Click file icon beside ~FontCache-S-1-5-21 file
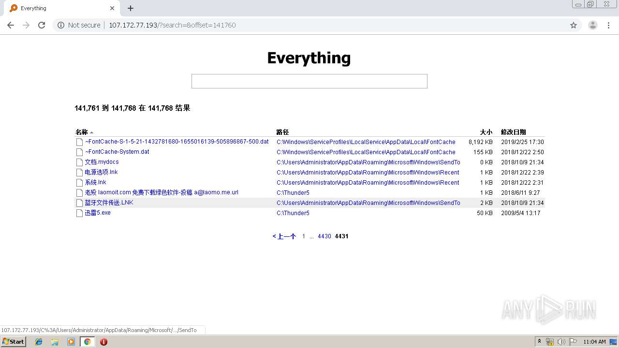The width and height of the screenshot is (619, 348). point(79,142)
